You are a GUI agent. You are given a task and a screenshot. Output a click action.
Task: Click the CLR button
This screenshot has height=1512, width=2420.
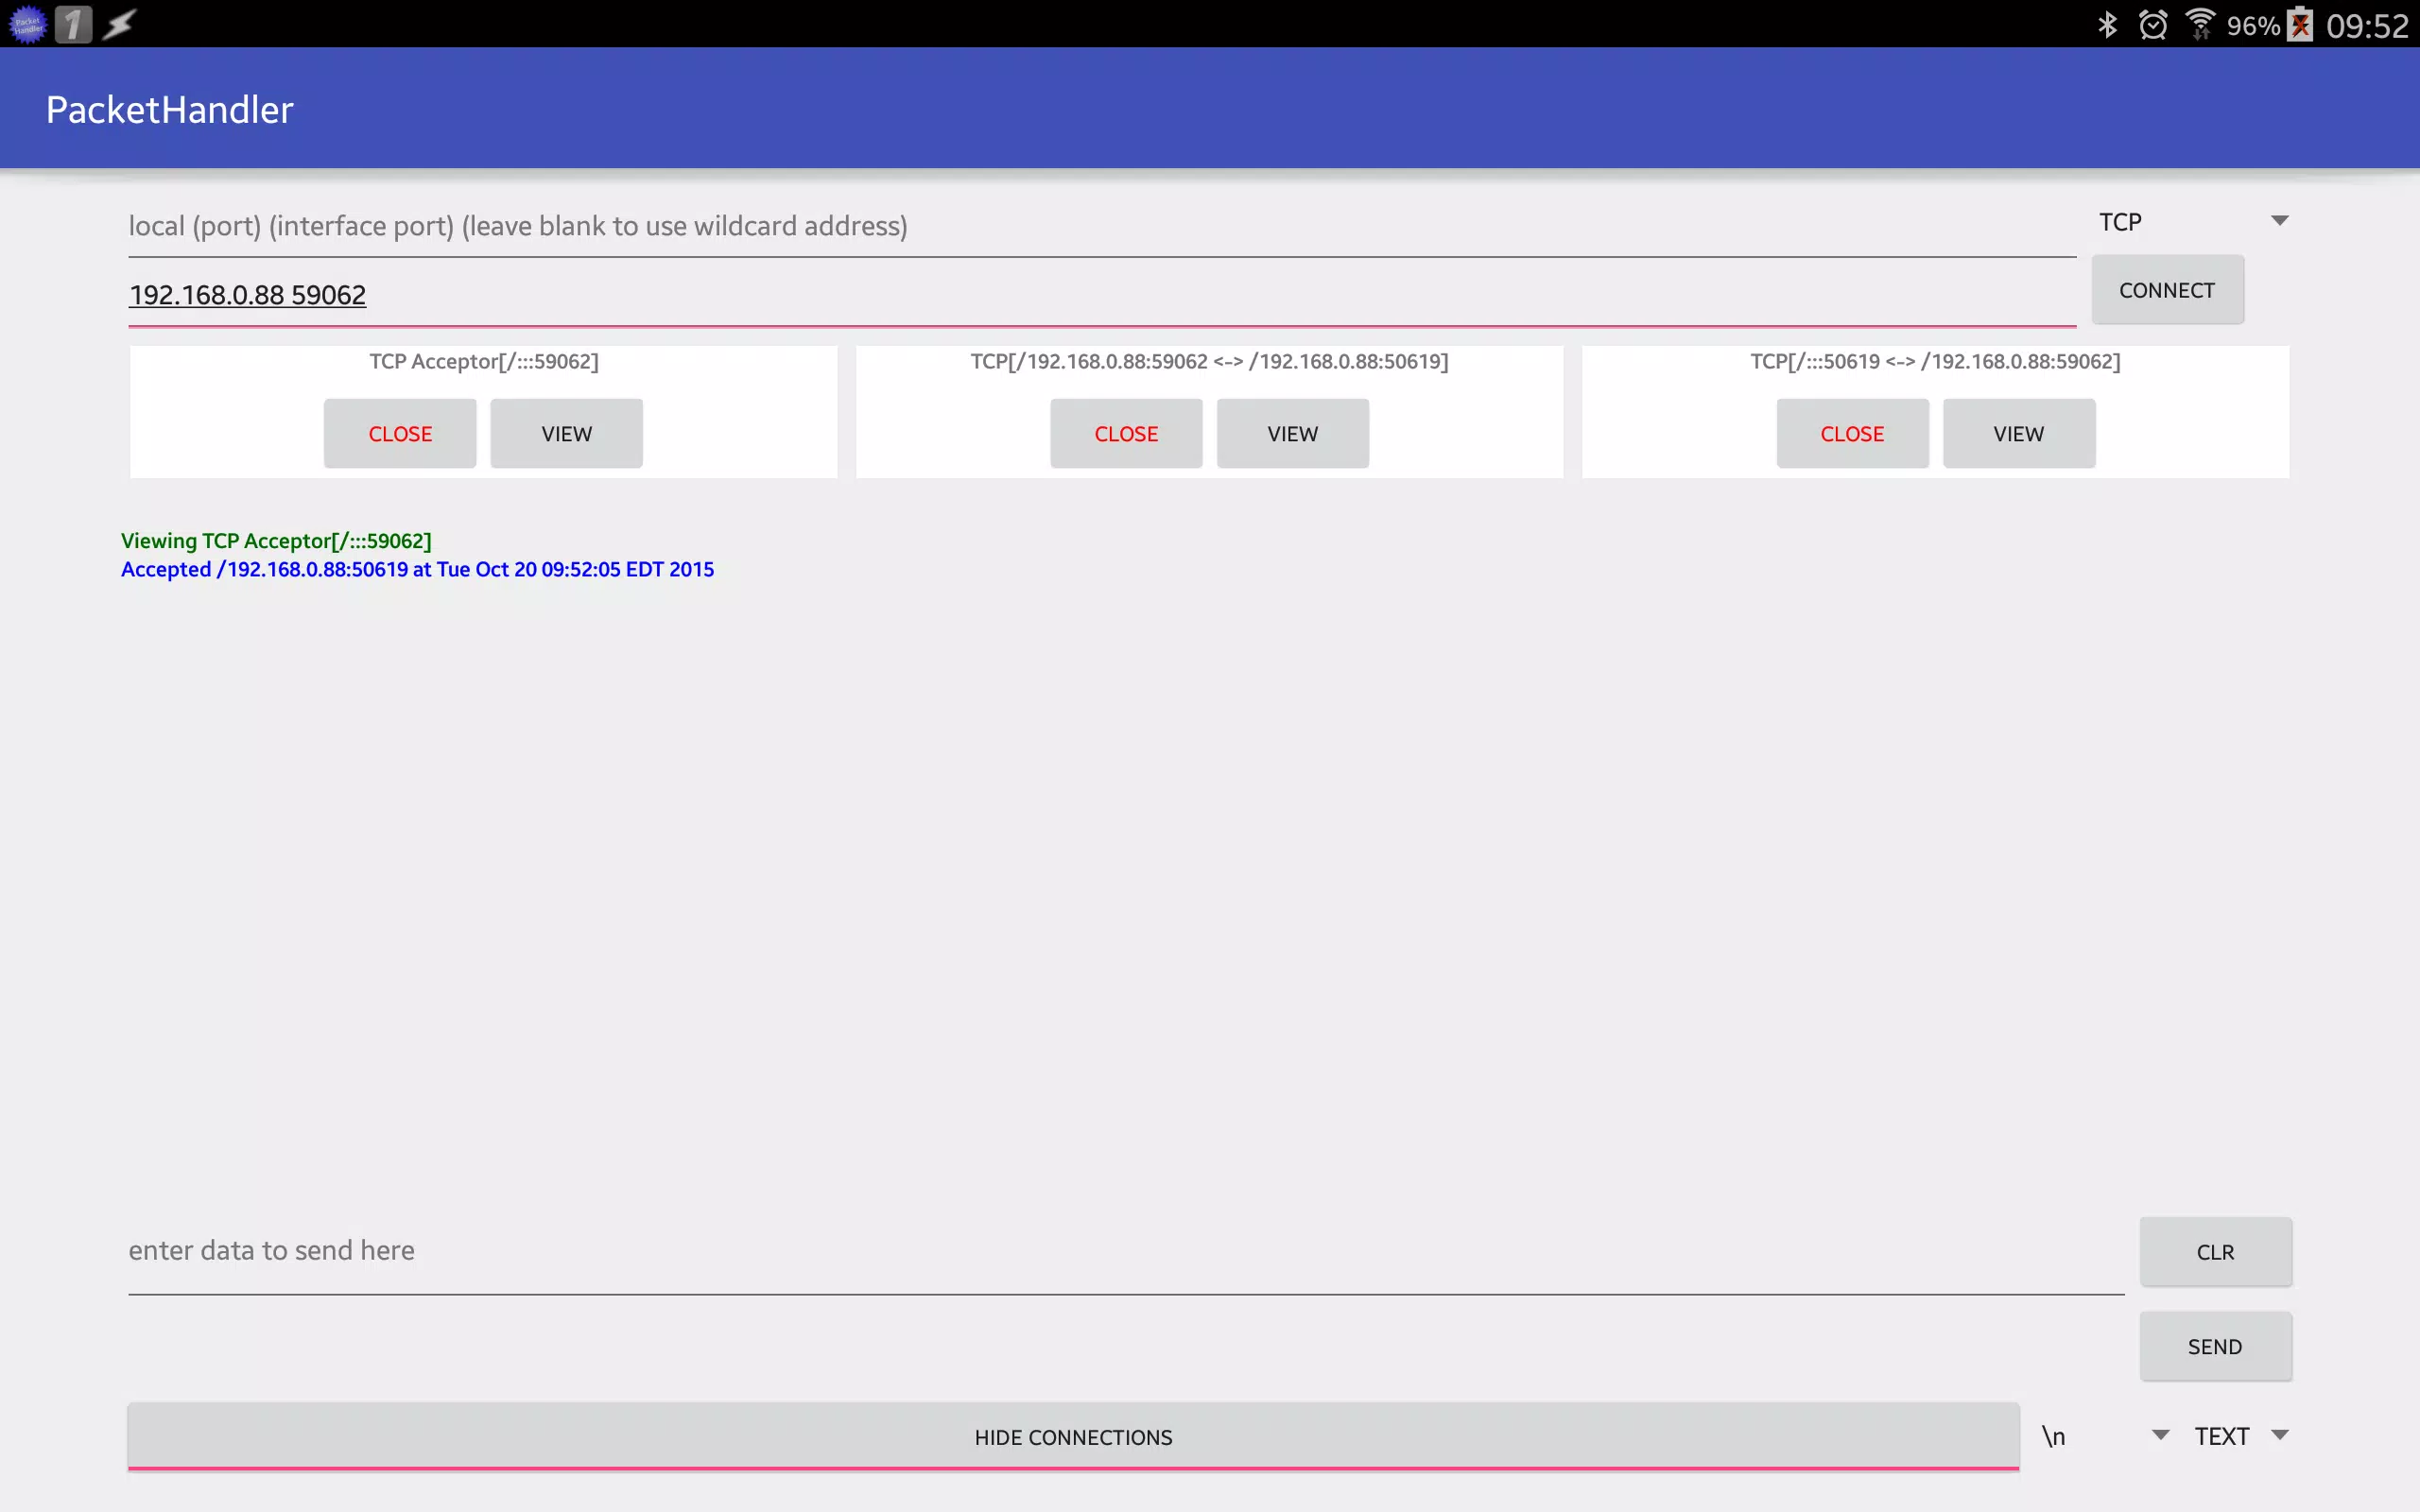coord(2215,1252)
